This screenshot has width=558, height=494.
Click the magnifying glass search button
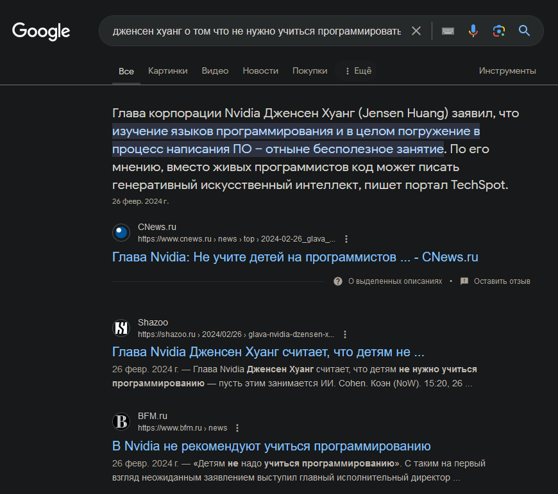point(524,31)
